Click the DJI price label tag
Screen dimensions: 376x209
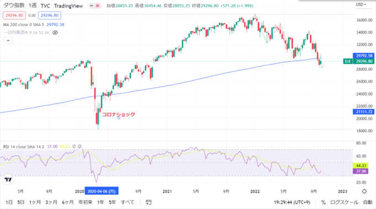point(347,61)
